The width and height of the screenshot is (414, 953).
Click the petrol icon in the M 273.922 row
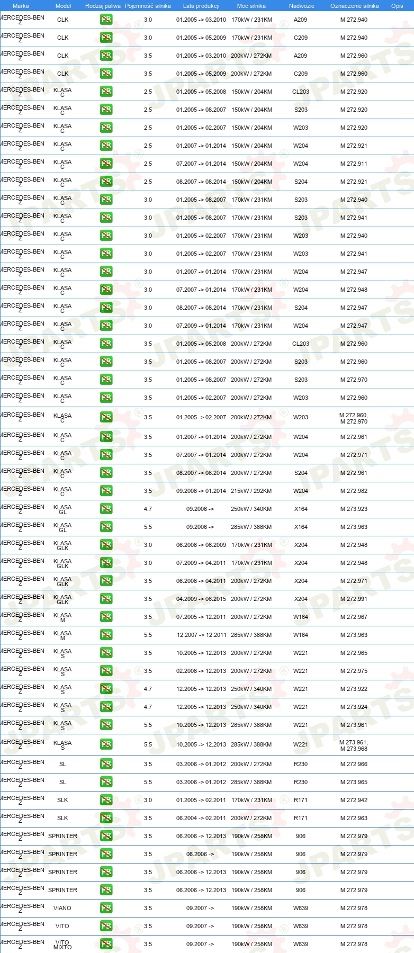click(106, 689)
